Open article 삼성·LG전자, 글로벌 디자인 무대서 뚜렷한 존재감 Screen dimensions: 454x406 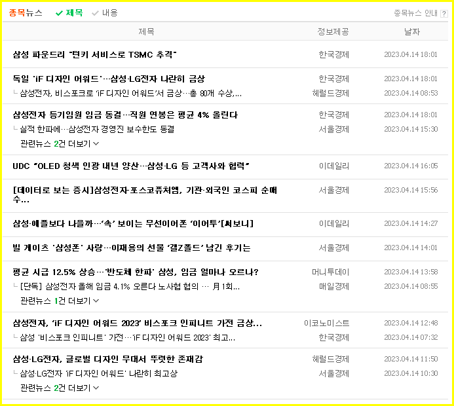(108, 359)
